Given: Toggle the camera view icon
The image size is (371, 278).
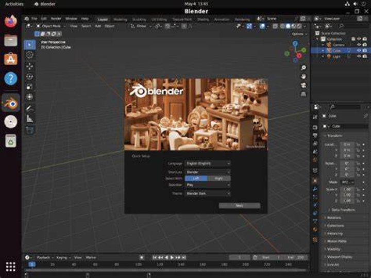Looking at the screenshot, I should tap(303, 85).
